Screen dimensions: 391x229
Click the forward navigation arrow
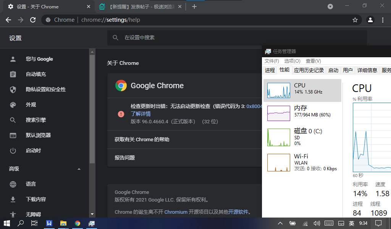pos(21,20)
